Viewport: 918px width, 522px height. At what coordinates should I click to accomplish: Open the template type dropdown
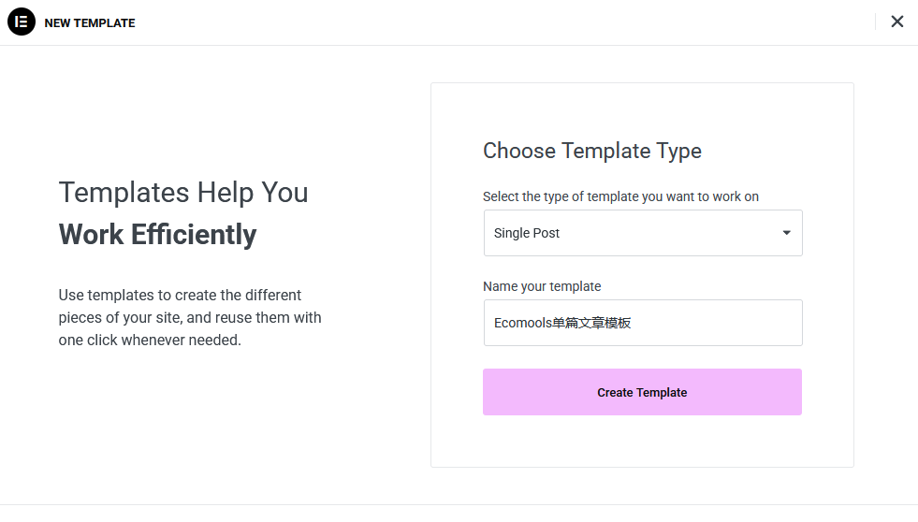pos(642,233)
